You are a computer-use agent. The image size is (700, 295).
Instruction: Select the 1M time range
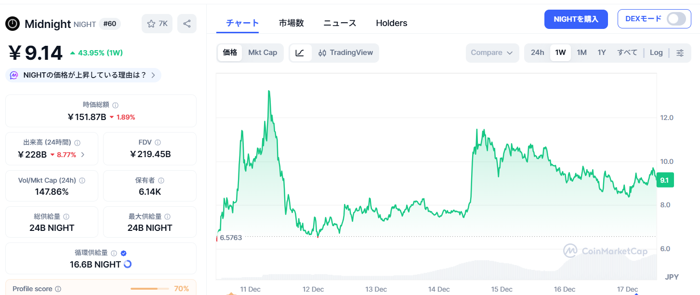[581, 53]
